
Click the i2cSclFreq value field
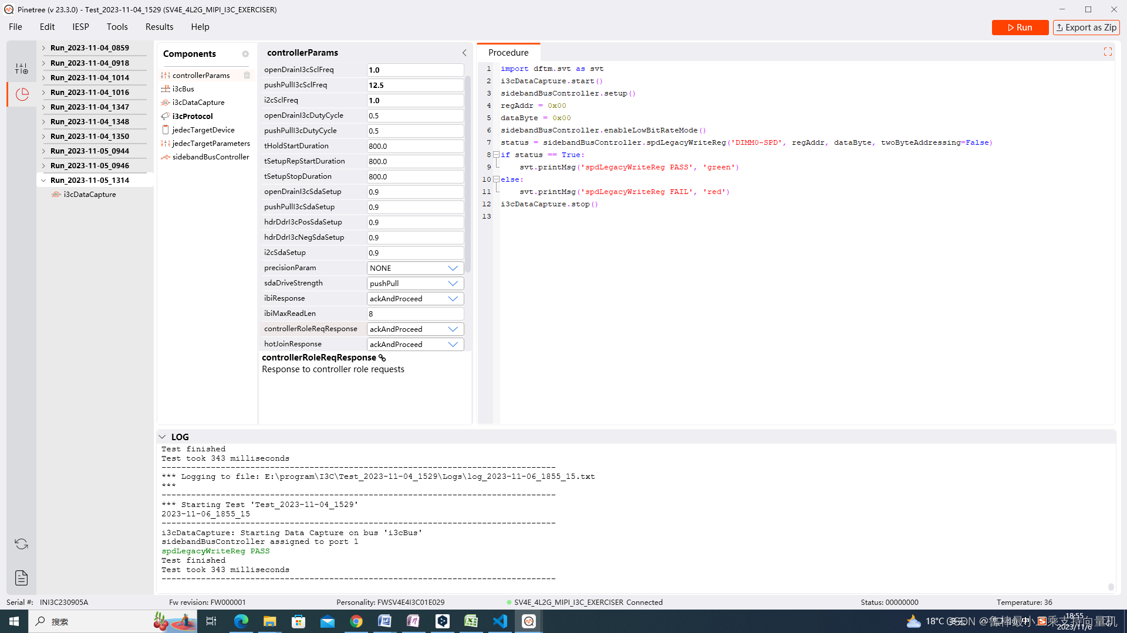415,100
